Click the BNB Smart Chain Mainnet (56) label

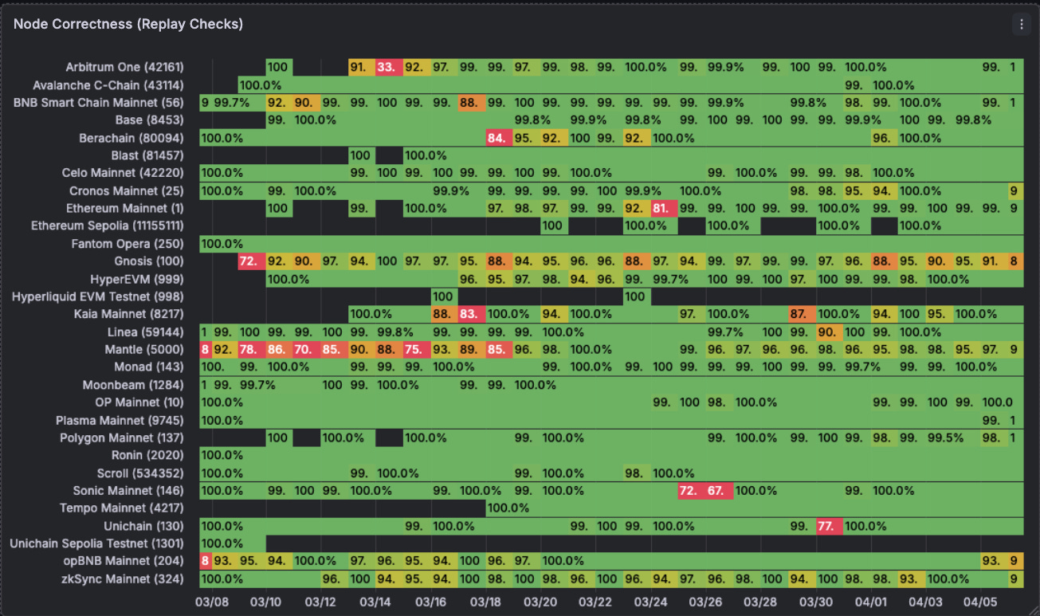pos(99,102)
